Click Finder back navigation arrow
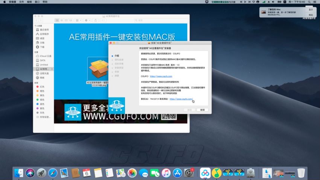Image resolution: width=320 pixels, height=180 pixels. pos(37,20)
